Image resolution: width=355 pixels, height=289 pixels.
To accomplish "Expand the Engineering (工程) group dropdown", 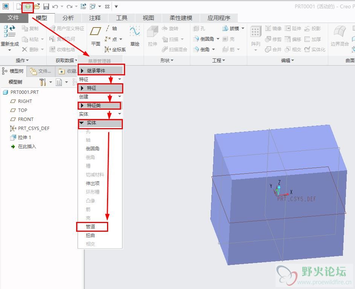I will point(219,60).
